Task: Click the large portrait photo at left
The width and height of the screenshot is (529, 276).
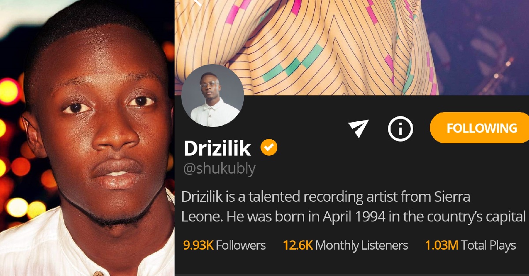Action: click(87, 138)
